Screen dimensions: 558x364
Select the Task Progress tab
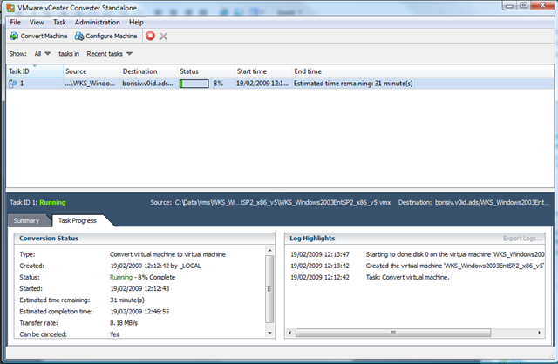(80, 220)
